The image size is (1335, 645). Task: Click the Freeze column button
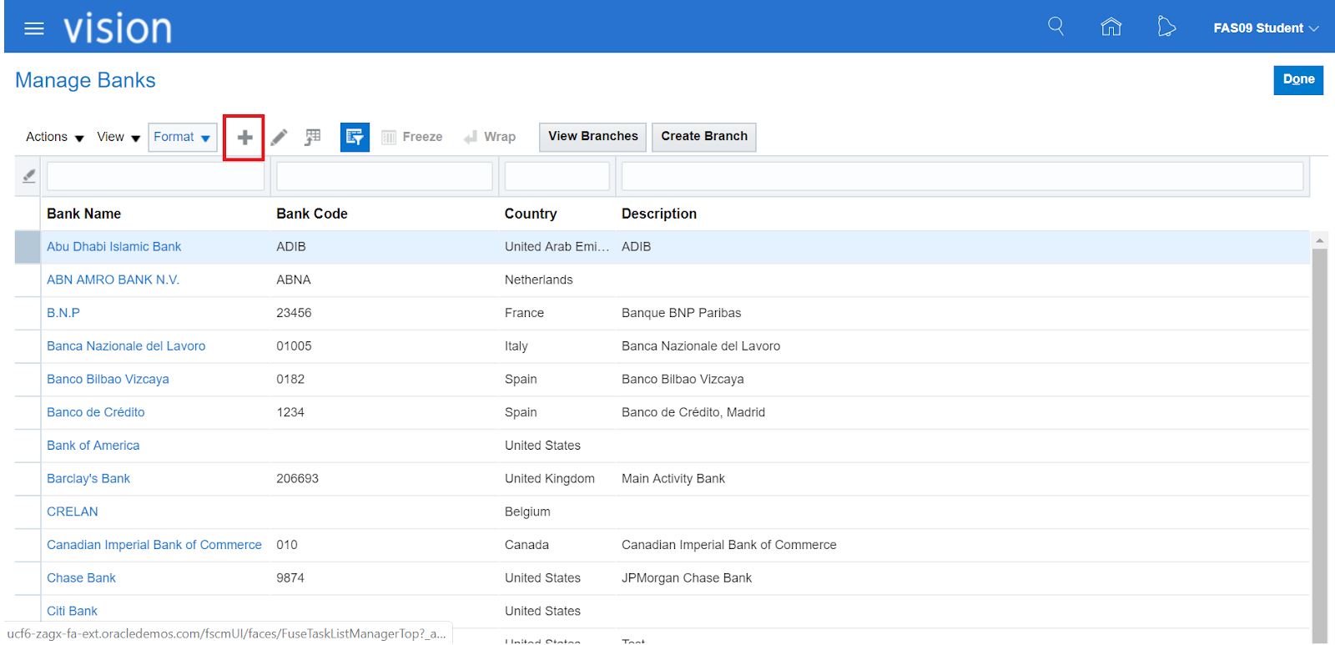pos(412,137)
